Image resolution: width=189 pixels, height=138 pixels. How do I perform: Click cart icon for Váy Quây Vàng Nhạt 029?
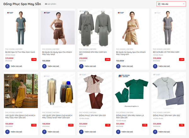click(x=44, y=132)
